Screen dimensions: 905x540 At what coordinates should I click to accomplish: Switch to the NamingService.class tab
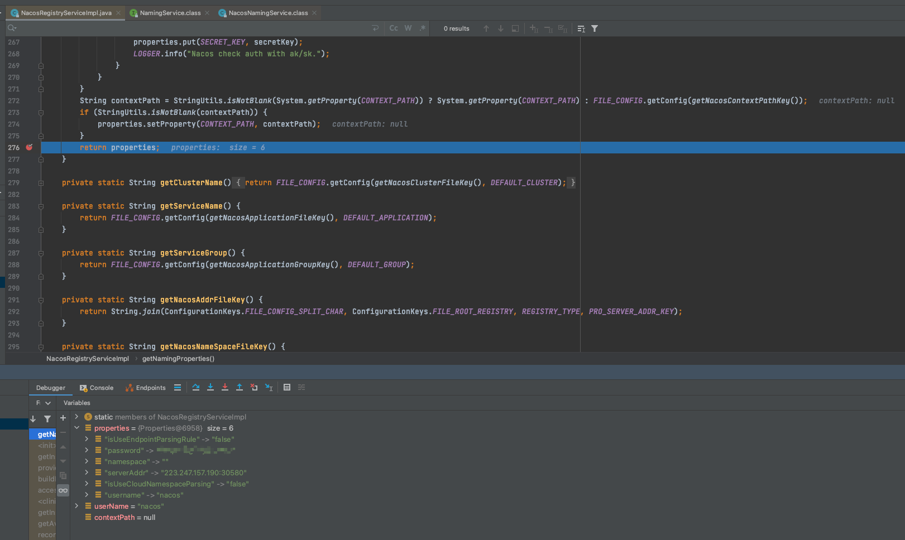(170, 13)
